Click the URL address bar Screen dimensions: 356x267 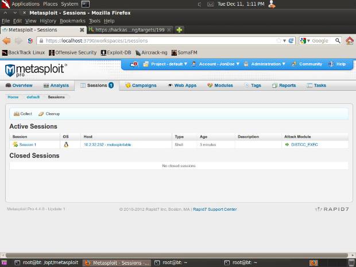click(x=155, y=41)
